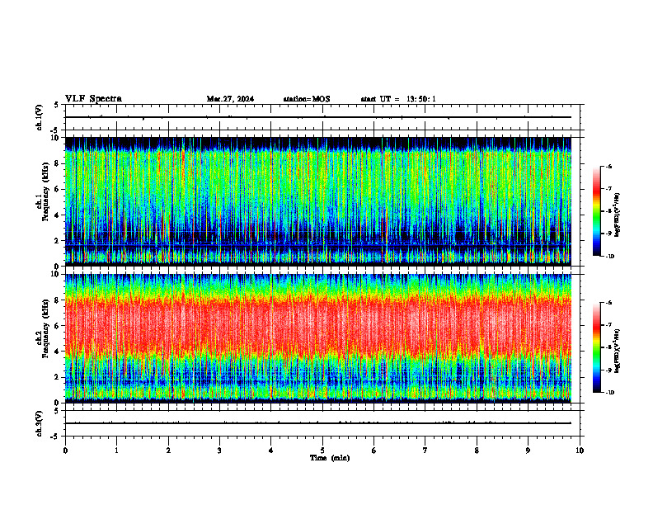Viewport: 653px width, 505px height.
Task: Select the 2 kHz tick on ch.2 frequency axis
Action: (57, 377)
